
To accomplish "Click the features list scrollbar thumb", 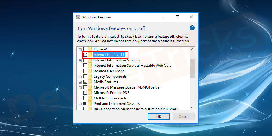I will (x=193, y=68).
